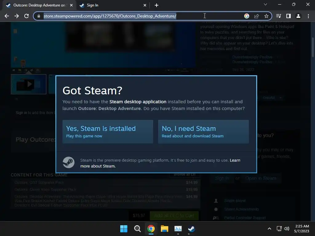Click the dimmed Single-player link
Viewport: 315px width, 236px height.
(x=235, y=201)
